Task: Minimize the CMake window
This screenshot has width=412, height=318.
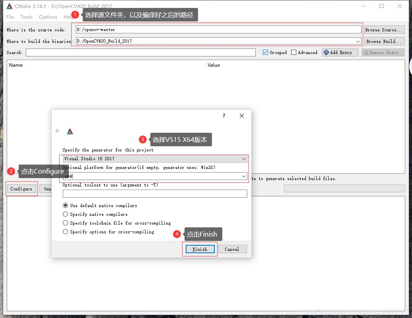Action: pyautogui.click(x=363, y=6)
